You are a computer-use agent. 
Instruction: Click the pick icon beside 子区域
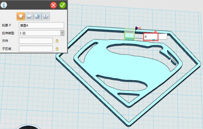[x=57, y=49]
